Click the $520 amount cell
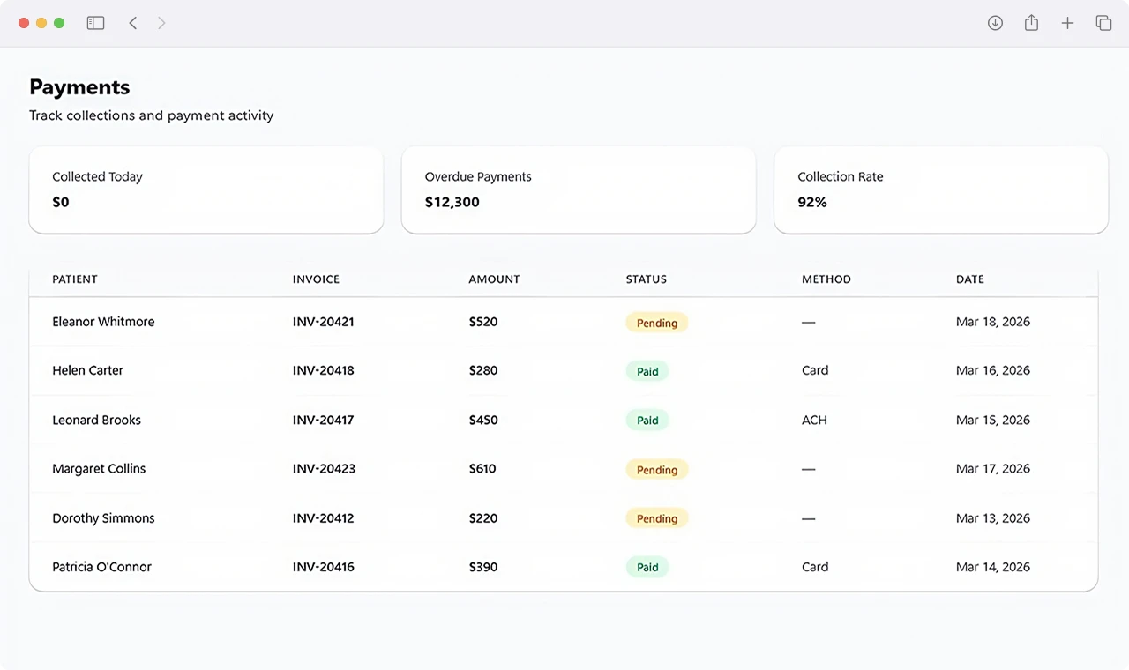Image resolution: width=1129 pixels, height=670 pixels. (x=483, y=322)
